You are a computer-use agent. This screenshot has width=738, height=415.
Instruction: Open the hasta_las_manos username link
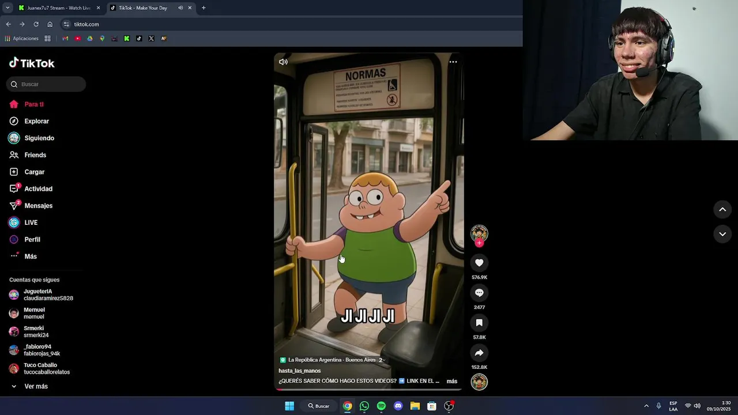tap(300, 371)
